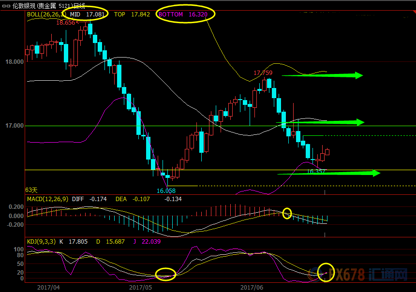Click the 17.000 price axis label
416x292 pixels.
tap(14, 126)
